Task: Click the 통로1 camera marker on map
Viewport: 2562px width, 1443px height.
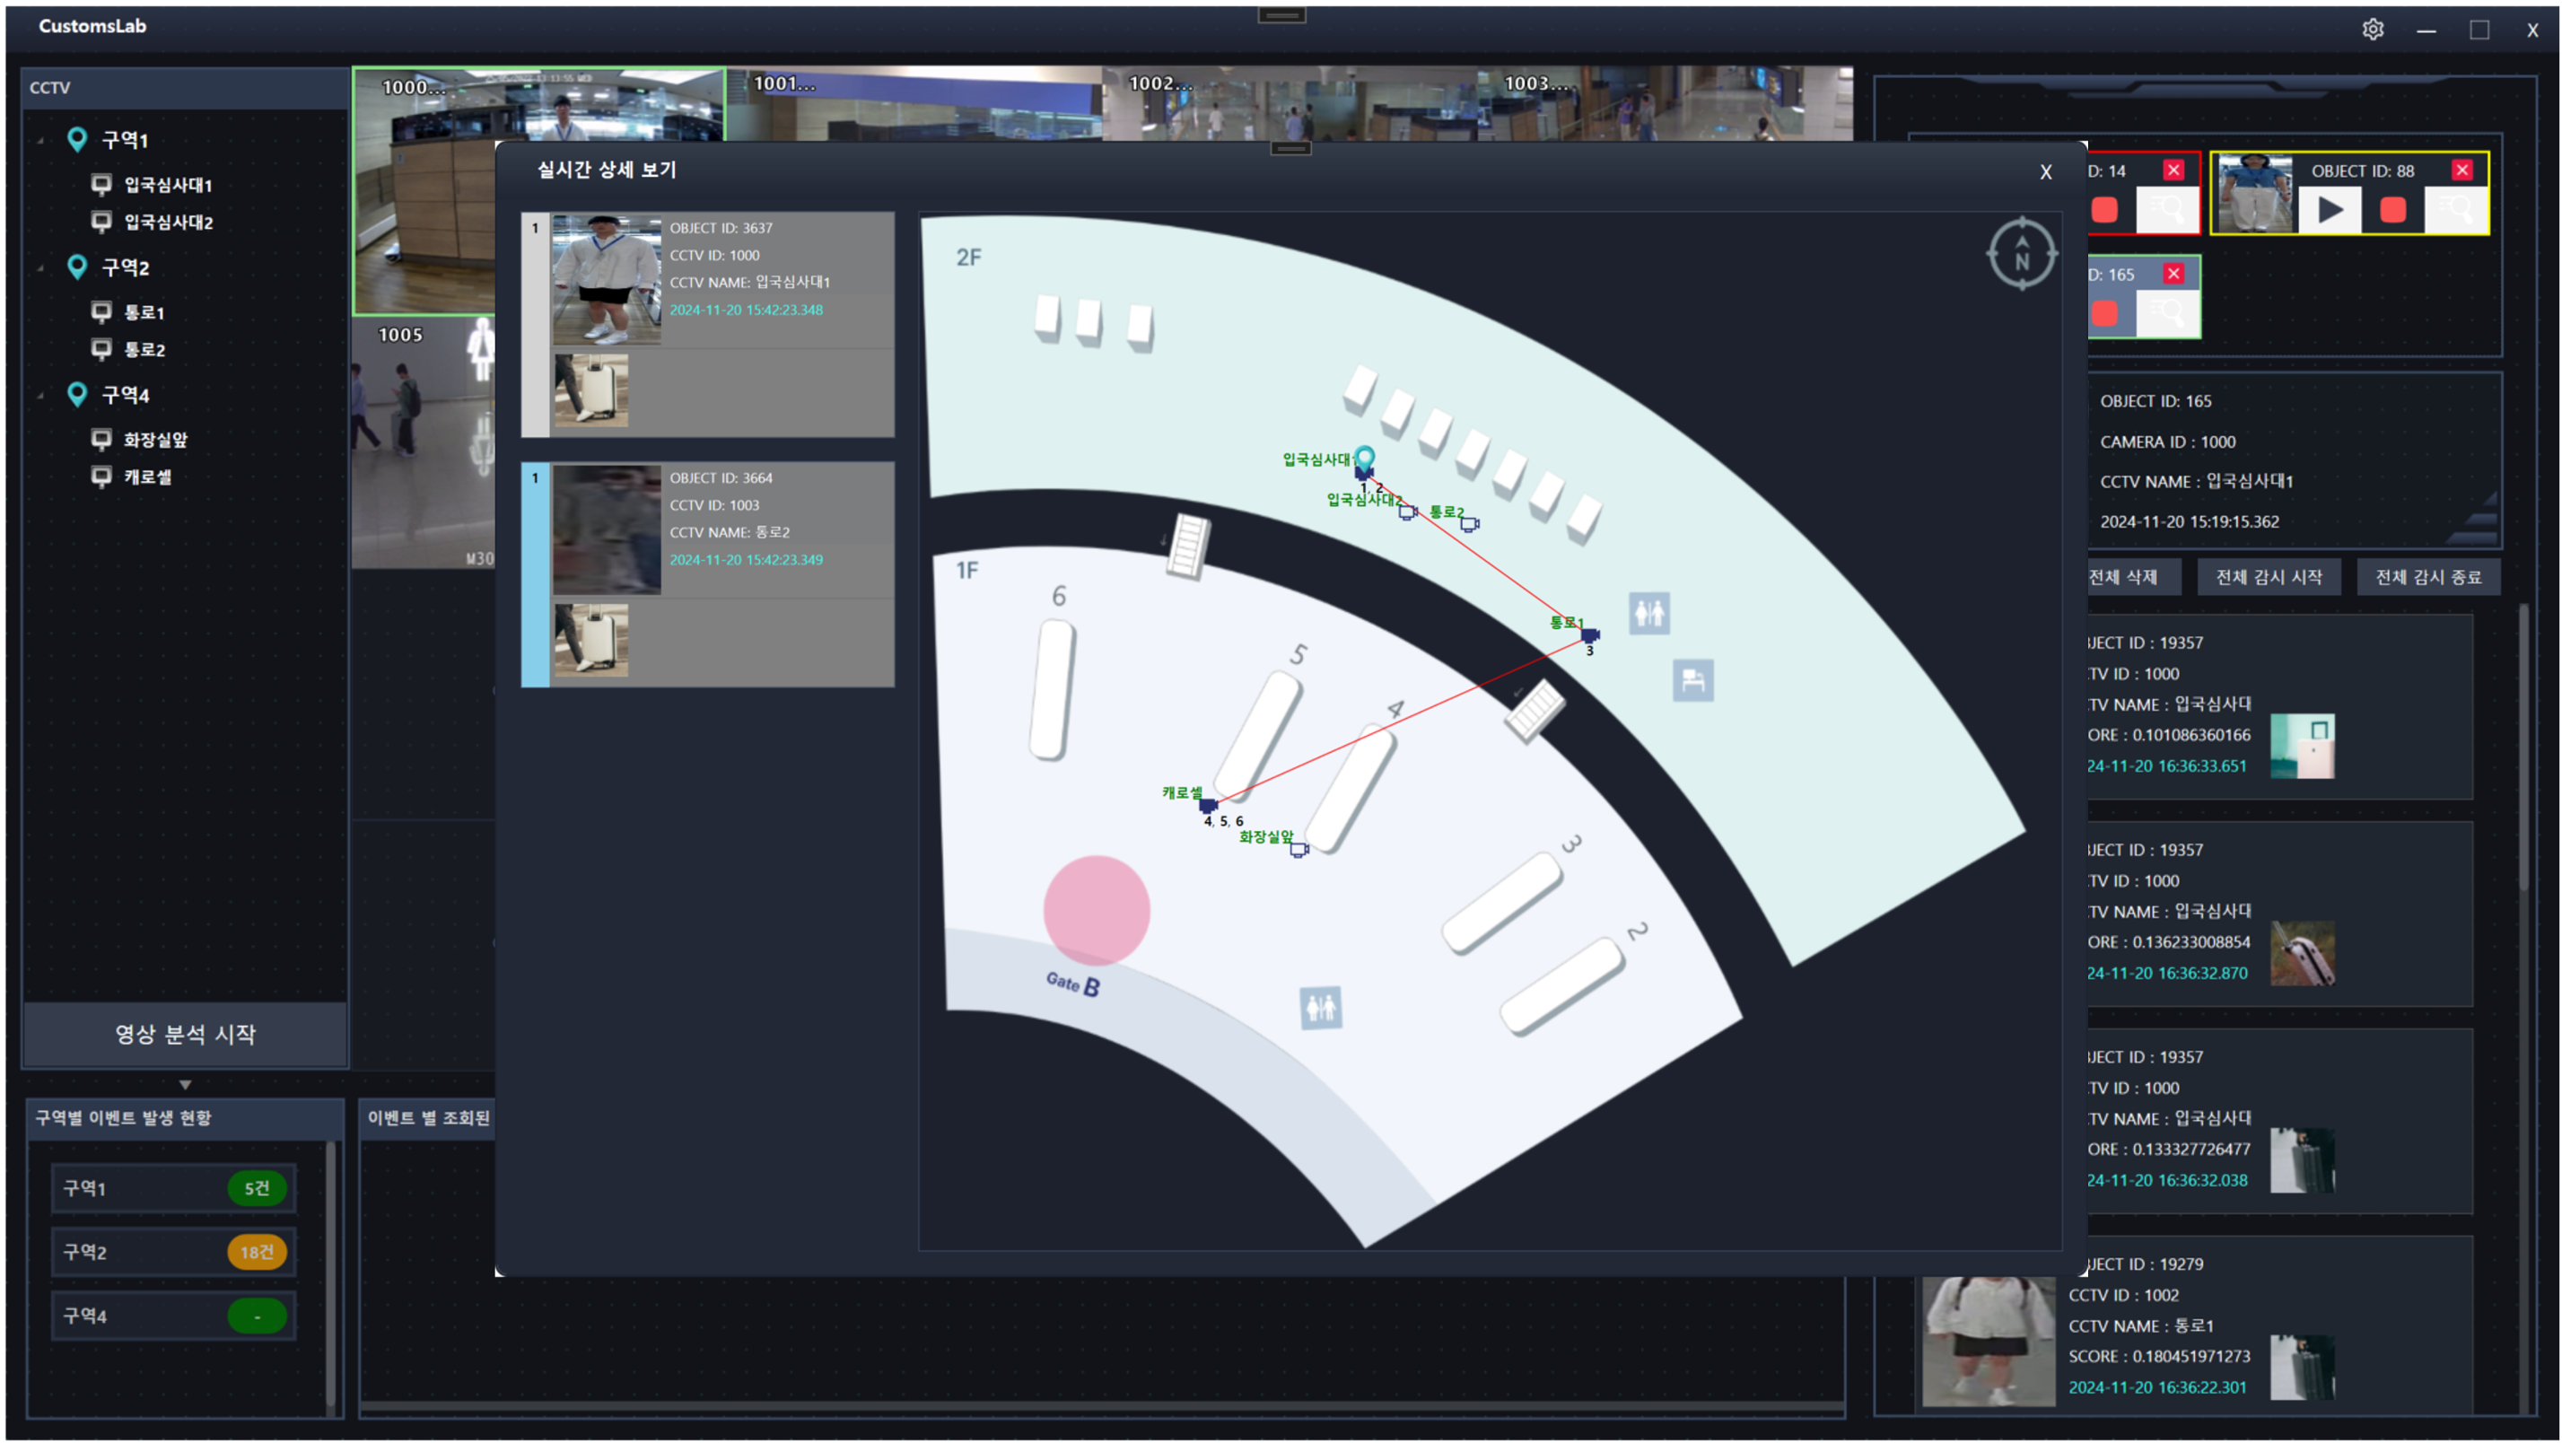Action: pyautogui.click(x=1589, y=634)
